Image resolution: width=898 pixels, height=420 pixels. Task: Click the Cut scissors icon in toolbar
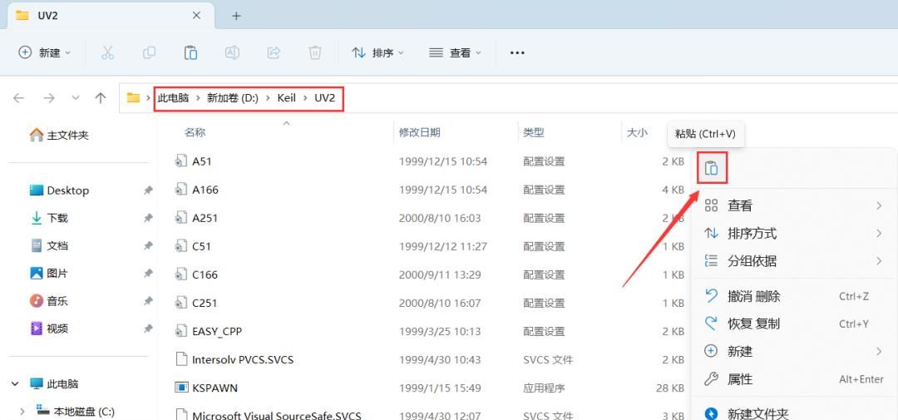pyautogui.click(x=107, y=52)
